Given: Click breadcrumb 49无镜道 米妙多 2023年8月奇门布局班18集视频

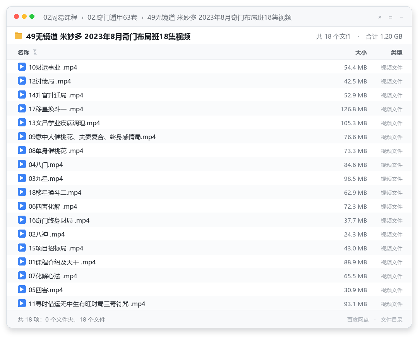Looking at the screenshot, I should click(x=219, y=17).
